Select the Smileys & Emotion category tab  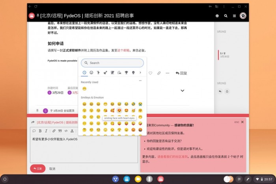(x=91, y=73)
